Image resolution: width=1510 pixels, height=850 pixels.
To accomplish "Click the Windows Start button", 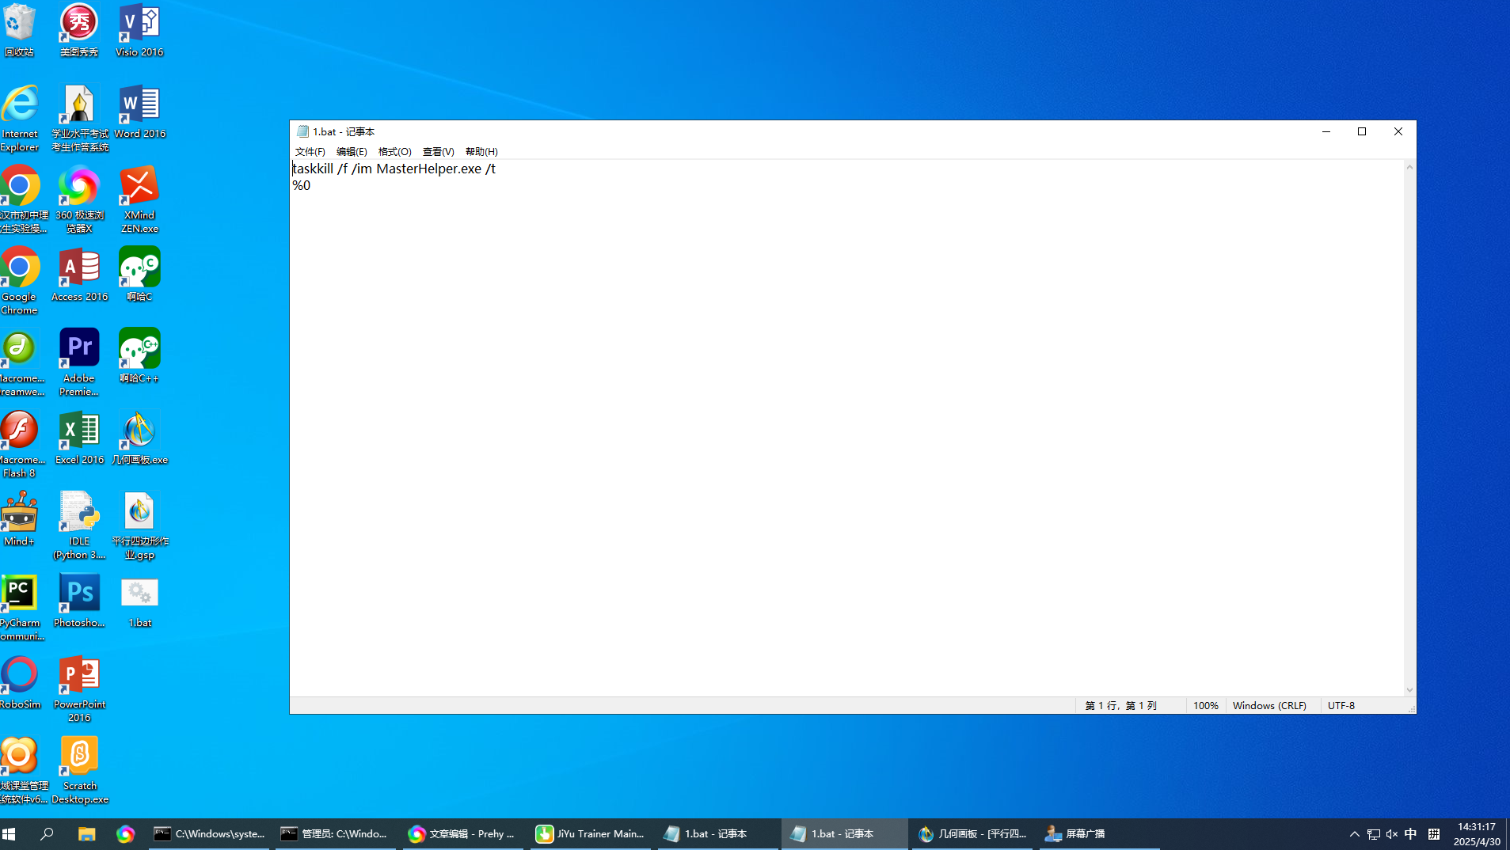I will coord(10,833).
